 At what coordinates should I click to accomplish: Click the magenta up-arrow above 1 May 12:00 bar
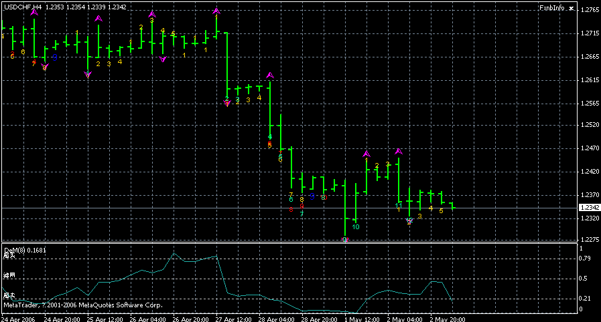(x=366, y=154)
